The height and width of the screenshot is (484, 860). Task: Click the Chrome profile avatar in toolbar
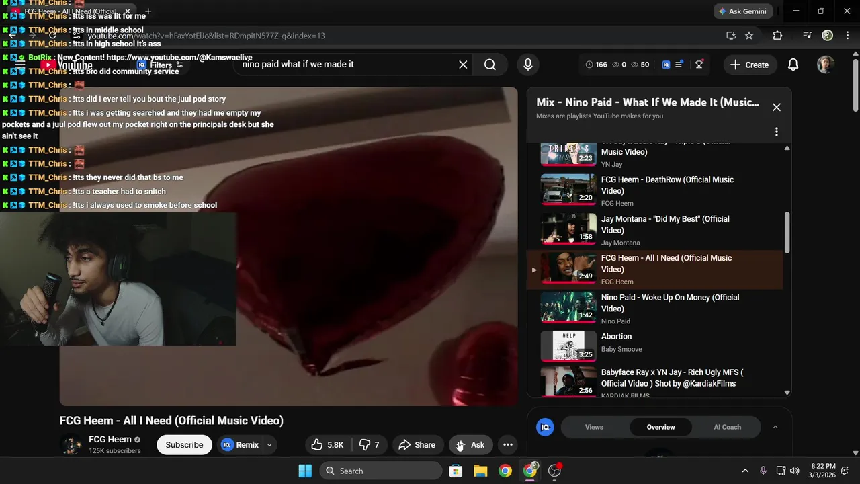click(827, 35)
